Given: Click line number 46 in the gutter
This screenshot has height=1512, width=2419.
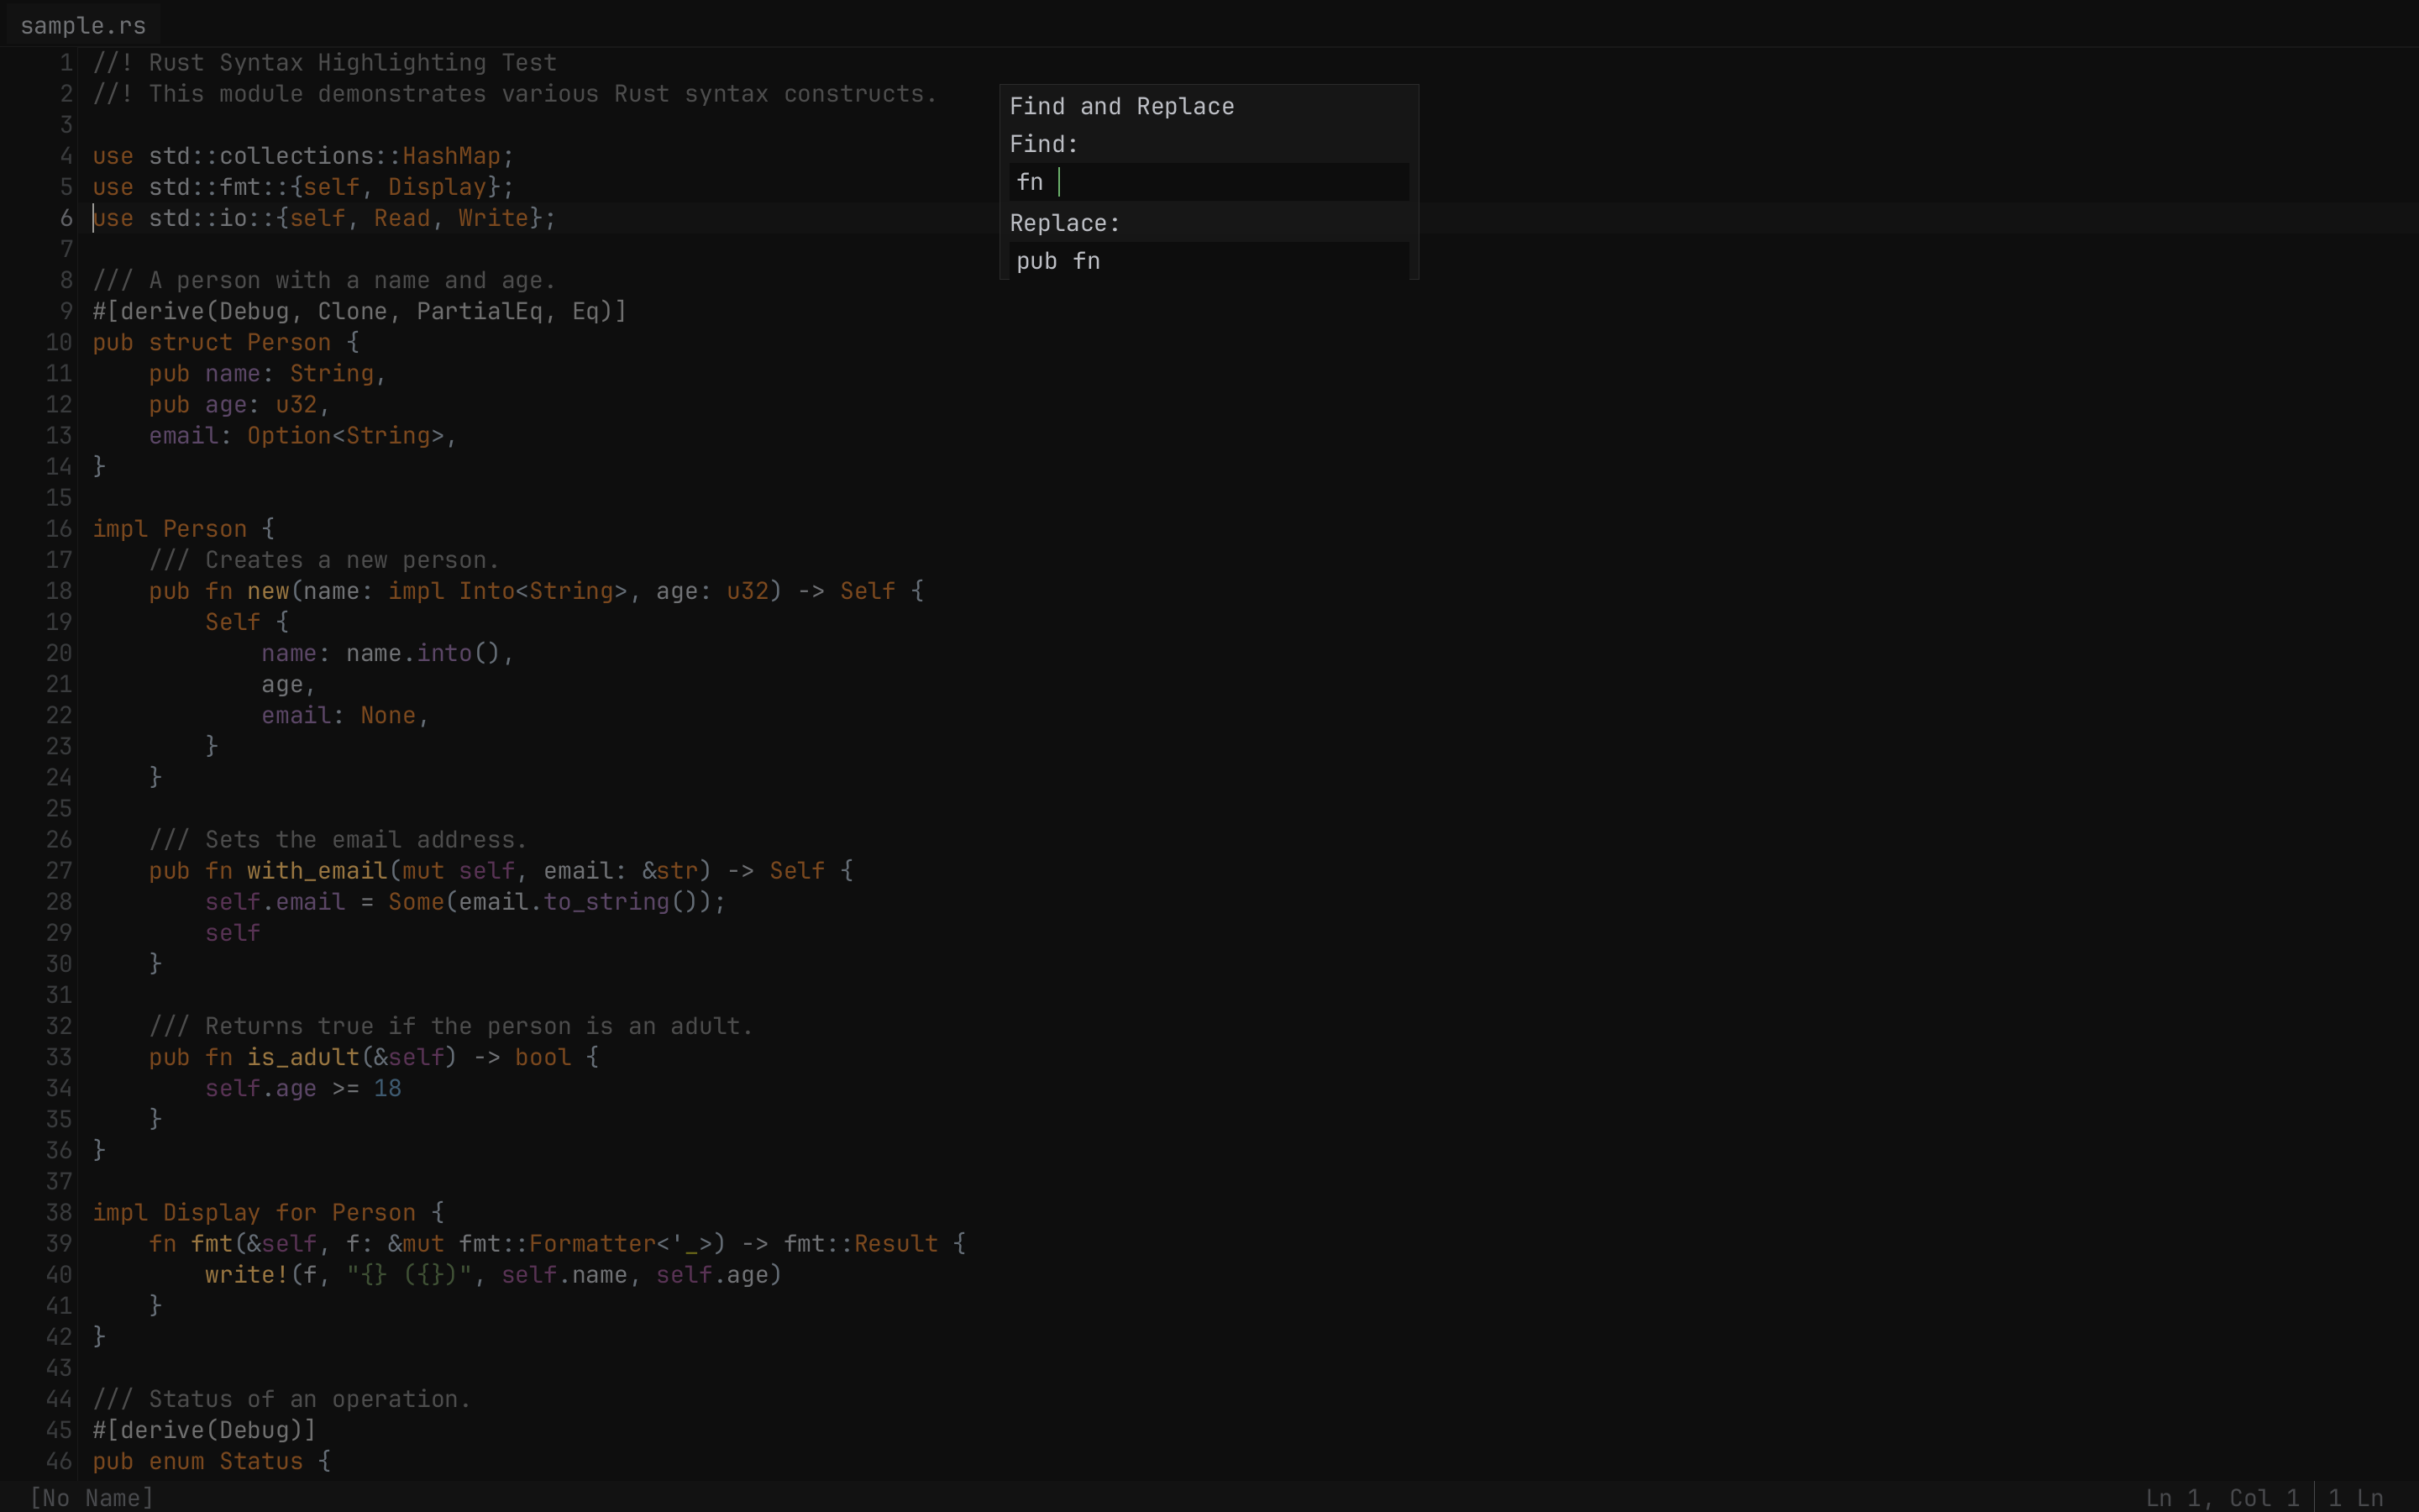Looking at the screenshot, I should click(58, 1461).
